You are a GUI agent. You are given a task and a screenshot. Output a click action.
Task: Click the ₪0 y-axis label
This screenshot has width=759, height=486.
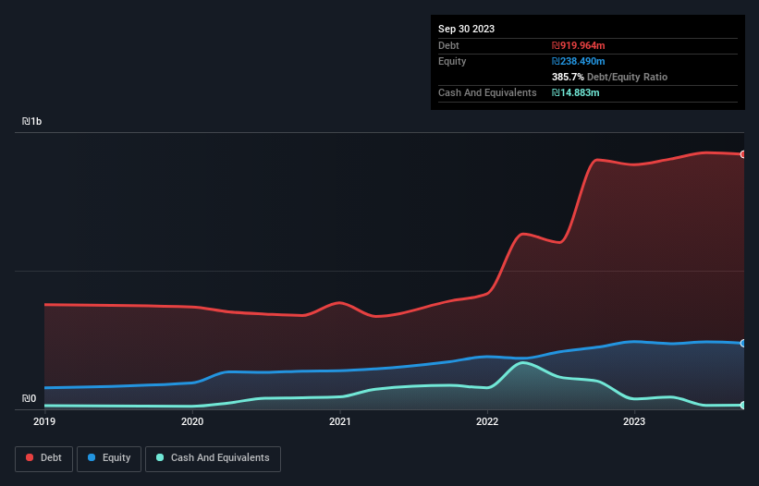(x=29, y=398)
